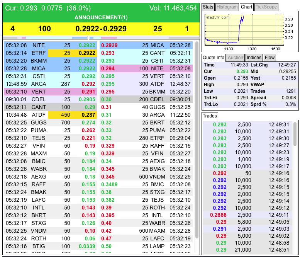Viewport: 300px width, 257px height.
Task: Open the Flow tab
Action: point(269,58)
